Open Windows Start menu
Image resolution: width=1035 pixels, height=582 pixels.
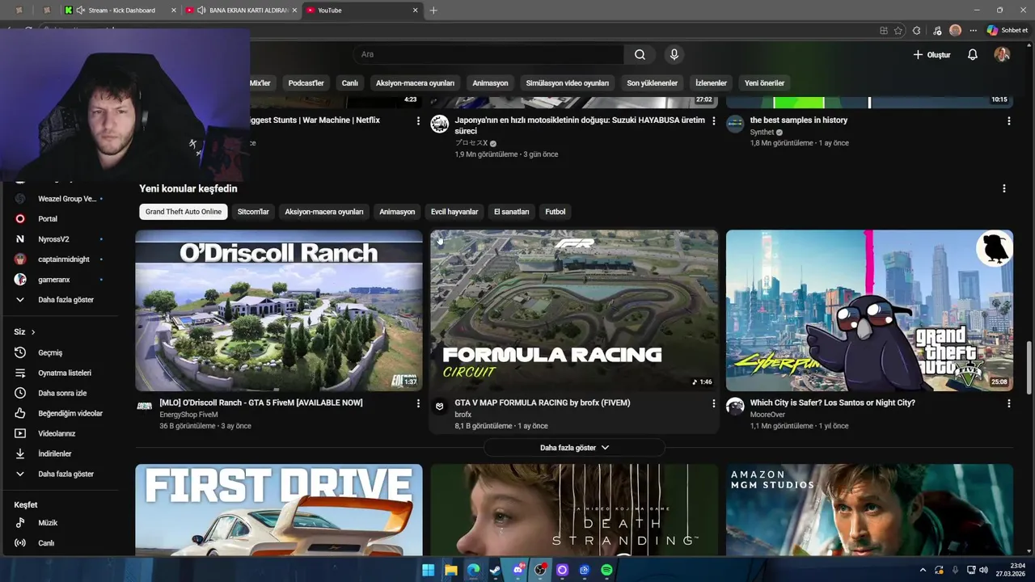(428, 570)
